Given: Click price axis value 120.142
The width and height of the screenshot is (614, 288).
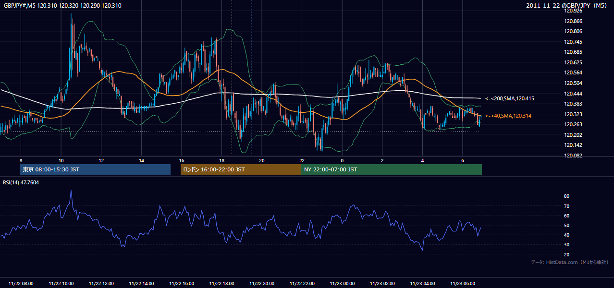Looking at the screenshot, I should (573, 145).
